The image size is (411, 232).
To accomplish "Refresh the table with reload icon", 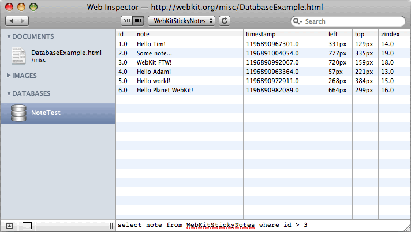I will point(225,21).
